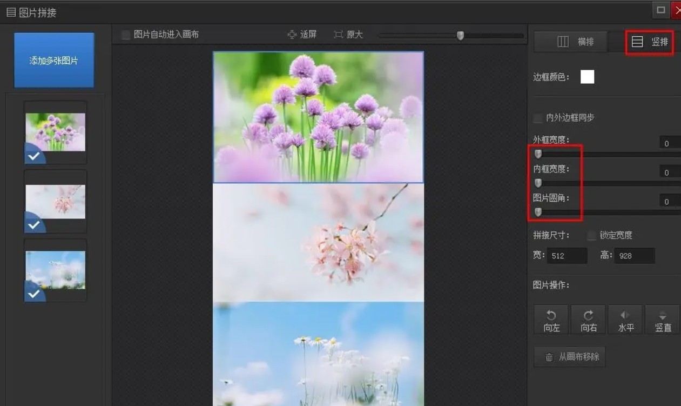Image resolution: width=681 pixels, height=406 pixels.
Task: Click the 宽 width input field
Action: 567,256
